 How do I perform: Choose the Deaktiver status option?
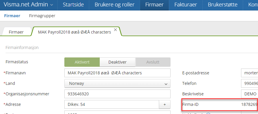click(118, 62)
